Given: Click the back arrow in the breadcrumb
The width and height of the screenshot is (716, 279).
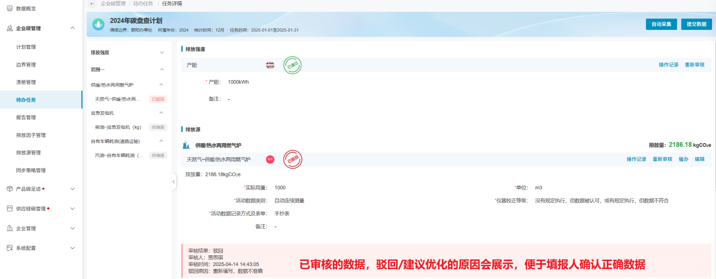Looking at the screenshot, I should (92, 3).
